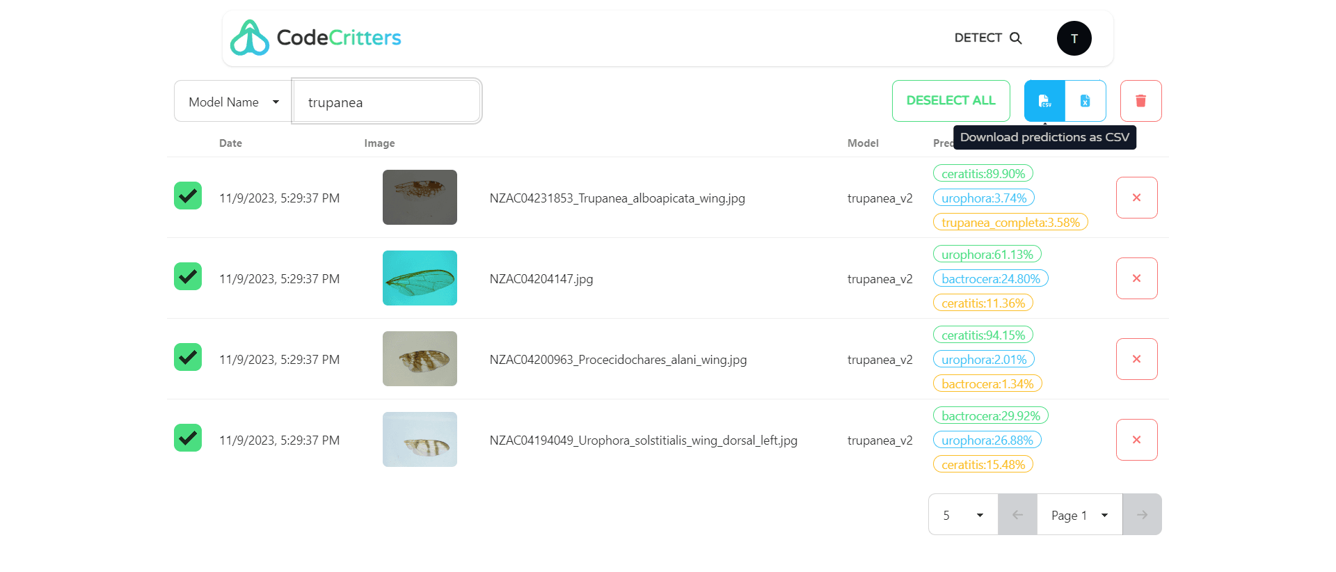Uncheck the Trupanea_alboapicata wing row
This screenshot has width=1336, height=572.
pyautogui.click(x=188, y=196)
